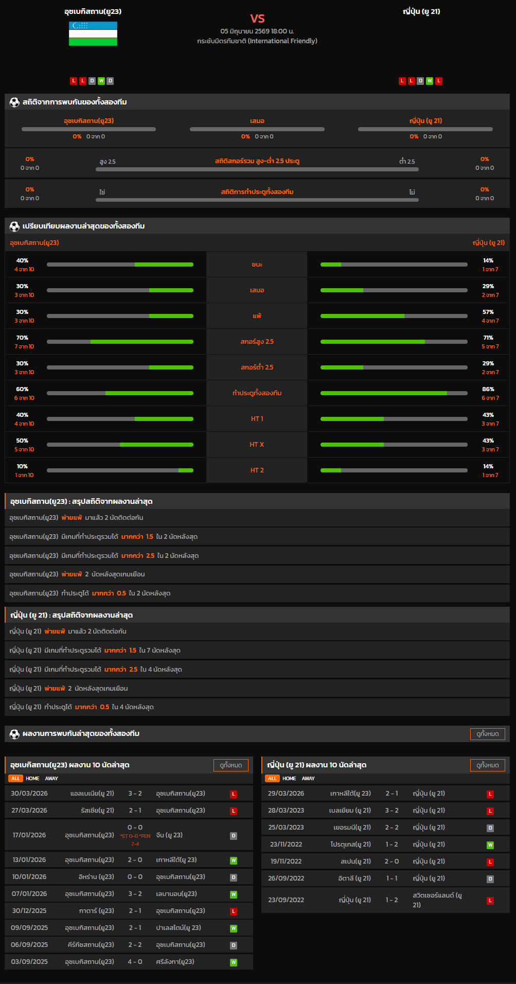Viewport: 516px width, 984px height.
Task: Click L result badge for 19/11/2022 match
Action: coord(490,862)
